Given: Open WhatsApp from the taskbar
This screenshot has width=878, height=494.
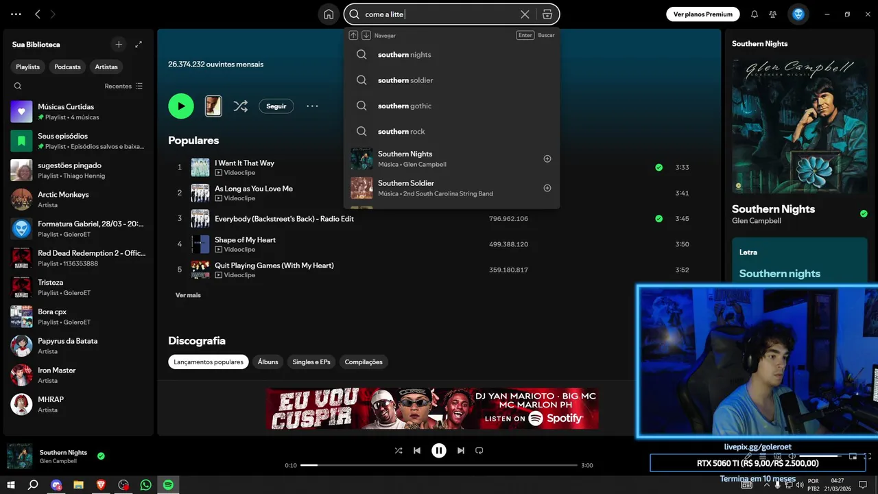Looking at the screenshot, I should click(x=145, y=485).
